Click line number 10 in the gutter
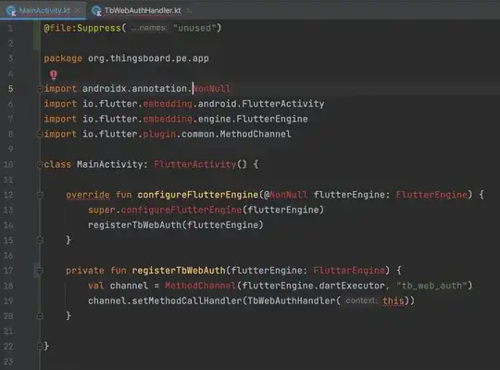This screenshot has height=370, width=500. tap(8, 164)
